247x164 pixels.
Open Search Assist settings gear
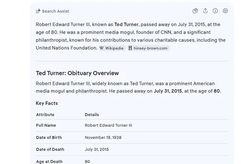click(x=225, y=11)
